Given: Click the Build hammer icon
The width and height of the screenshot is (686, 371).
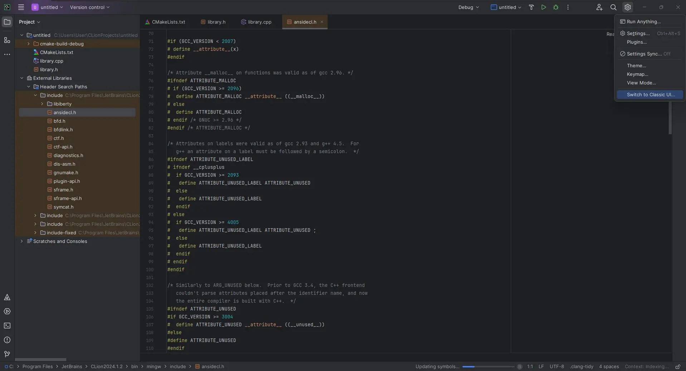Looking at the screenshot, I should 531,7.
